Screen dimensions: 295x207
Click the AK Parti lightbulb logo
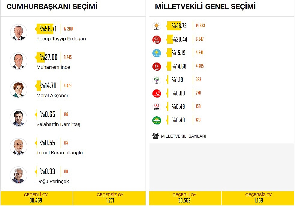coord(157,26)
